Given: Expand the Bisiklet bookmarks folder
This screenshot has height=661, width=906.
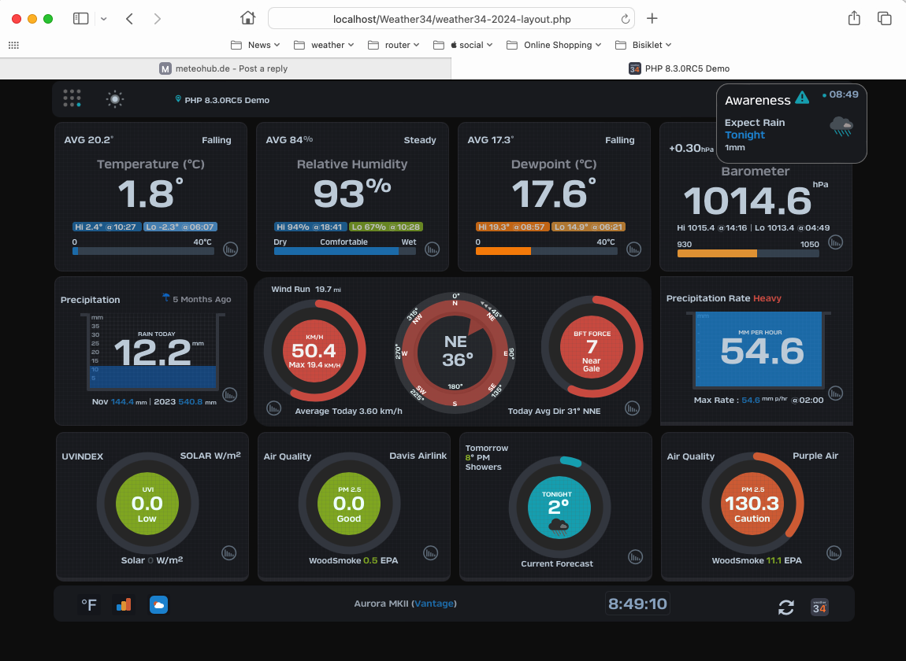Looking at the screenshot, I should point(643,45).
